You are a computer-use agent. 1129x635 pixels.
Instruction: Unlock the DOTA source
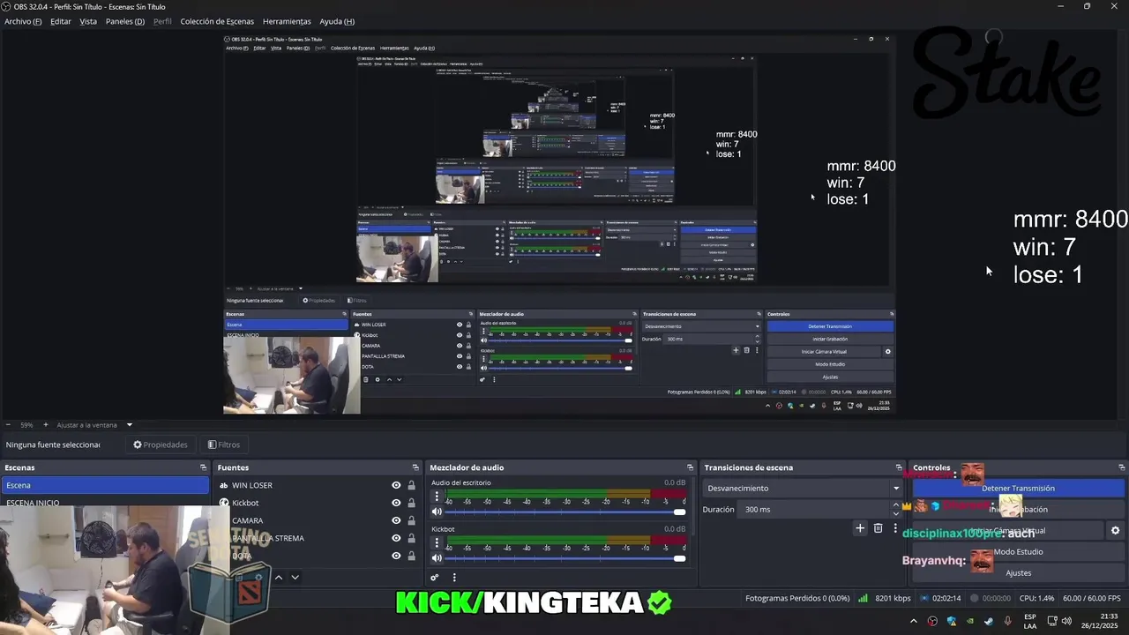point(411,556)
